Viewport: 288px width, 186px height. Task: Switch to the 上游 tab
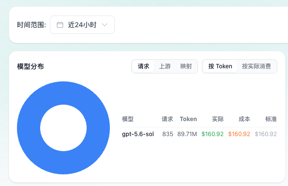point(165,66)
